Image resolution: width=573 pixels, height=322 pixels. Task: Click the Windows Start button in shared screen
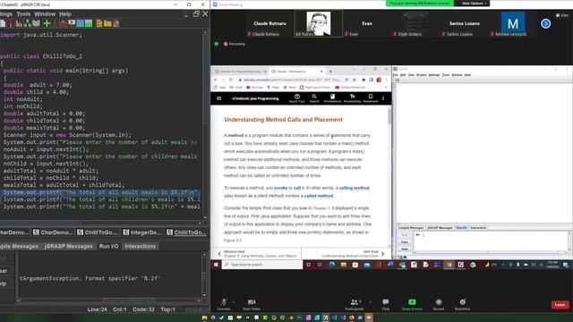click(216, 265)
